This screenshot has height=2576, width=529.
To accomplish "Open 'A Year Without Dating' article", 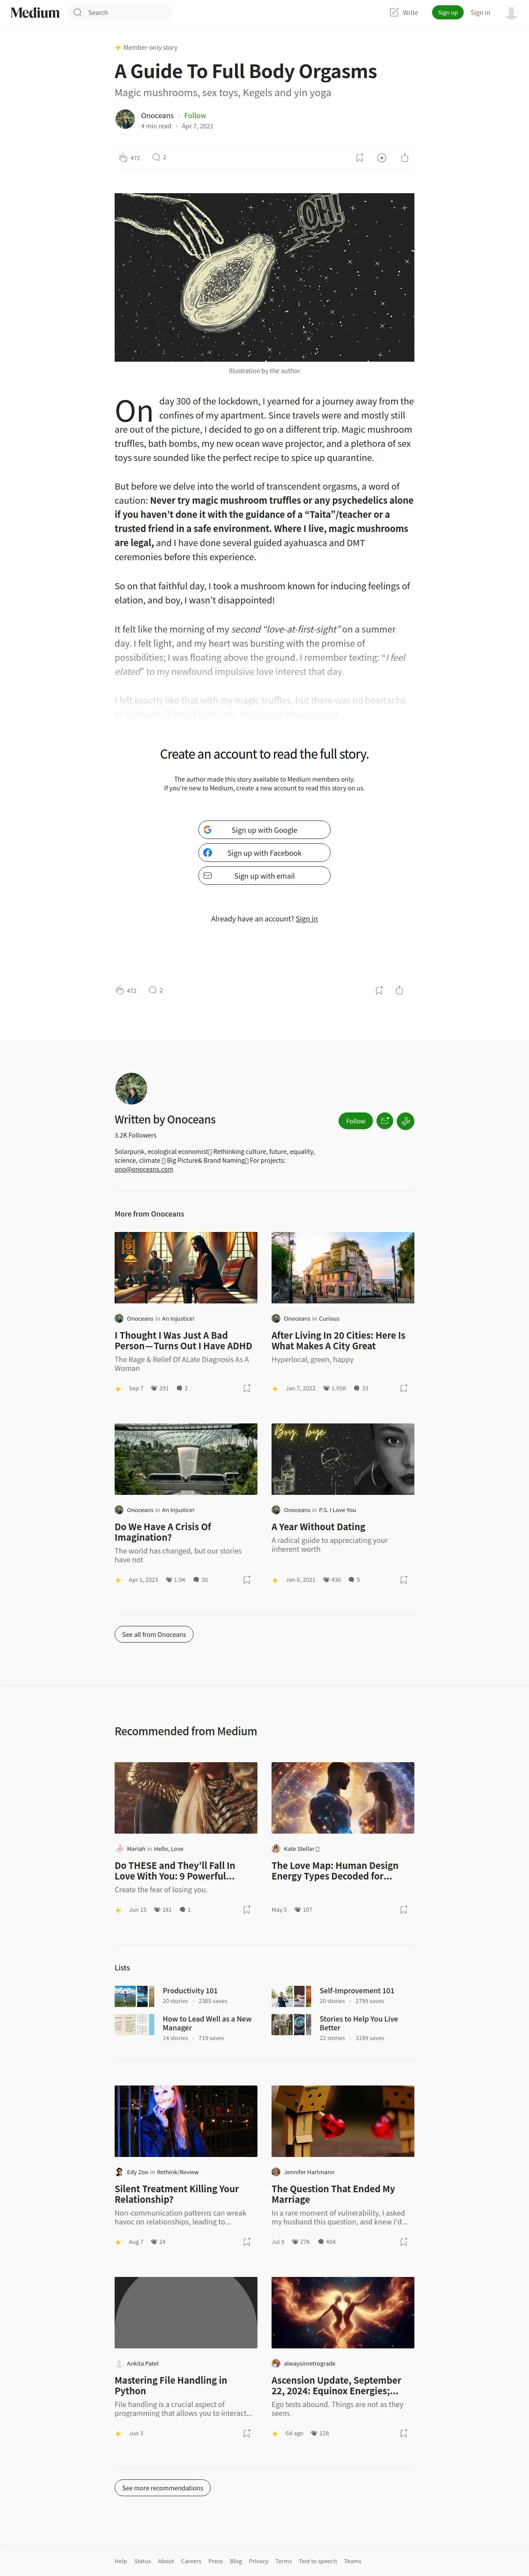I will point(318,1527).
